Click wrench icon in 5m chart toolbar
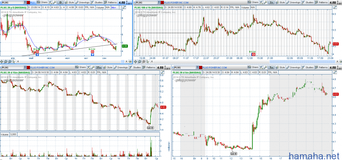This screenshot has width=342, height=160. coord(265,67)
